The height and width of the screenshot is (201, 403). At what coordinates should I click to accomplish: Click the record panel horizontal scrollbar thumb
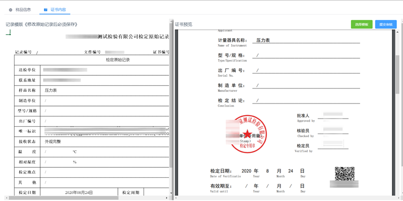(63, 198)
